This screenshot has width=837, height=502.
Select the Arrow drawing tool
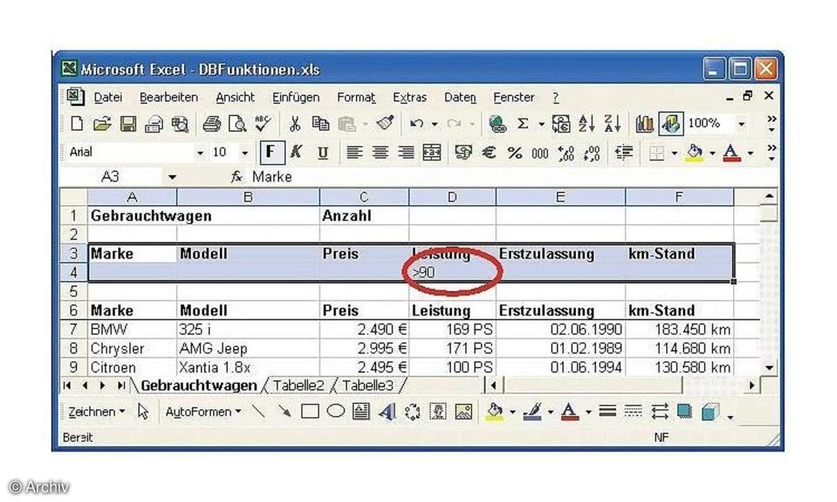point(285,412)
